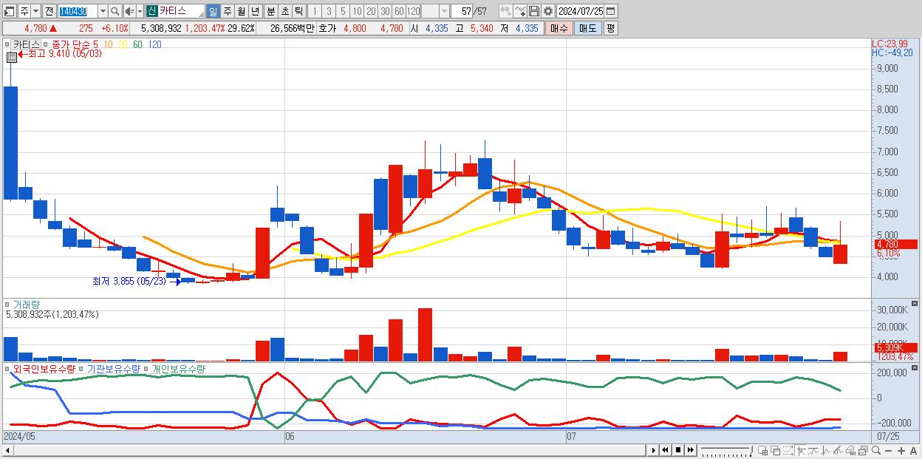Screen dimensions: 922x459
Task: Click the stock search magnifier icon
Action: click(115, 11)
